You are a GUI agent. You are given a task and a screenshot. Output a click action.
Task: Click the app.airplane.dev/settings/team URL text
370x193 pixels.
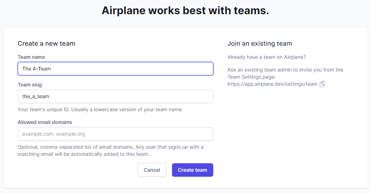point(272,84)
